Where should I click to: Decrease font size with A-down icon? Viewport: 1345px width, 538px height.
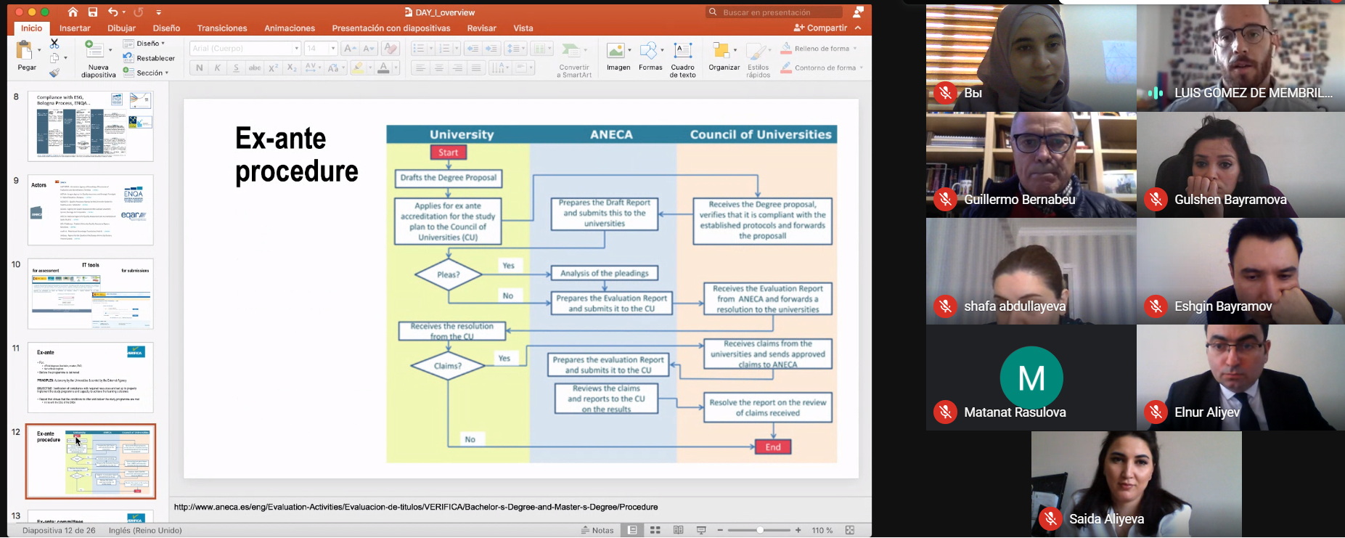(x=369, y=49)
